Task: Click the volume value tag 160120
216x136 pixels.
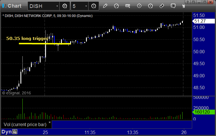Action: (x=204, y=112)
